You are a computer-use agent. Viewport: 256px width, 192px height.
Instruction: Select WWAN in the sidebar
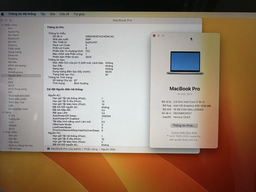(12, 126)
